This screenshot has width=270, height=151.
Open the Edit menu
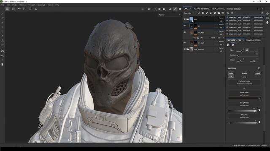coord(8,5)
